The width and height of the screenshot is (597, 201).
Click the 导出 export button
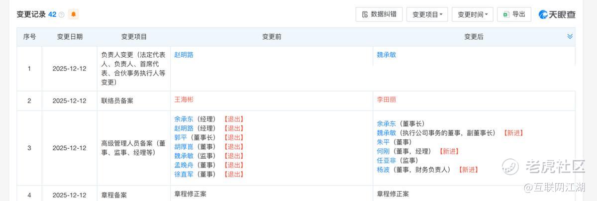click(x=514, y=14)
